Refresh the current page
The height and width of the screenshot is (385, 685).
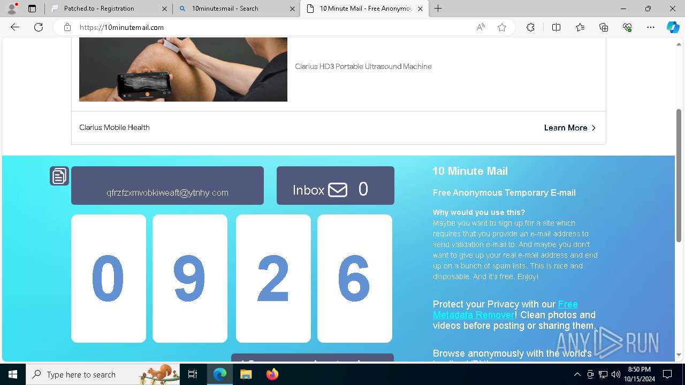click(x=39, y=27)
